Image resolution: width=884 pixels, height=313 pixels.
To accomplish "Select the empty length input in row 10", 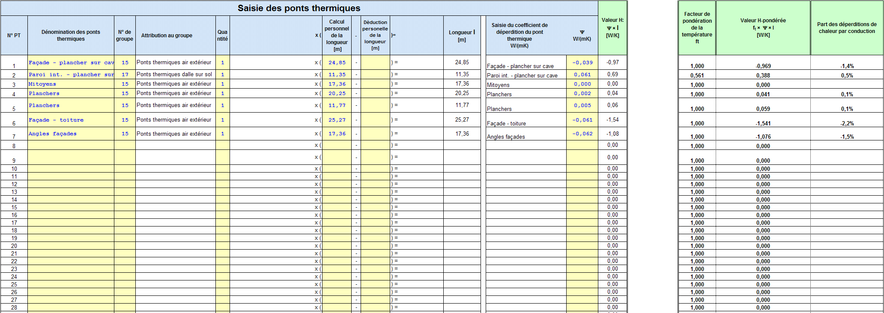I will coord(337,169).
